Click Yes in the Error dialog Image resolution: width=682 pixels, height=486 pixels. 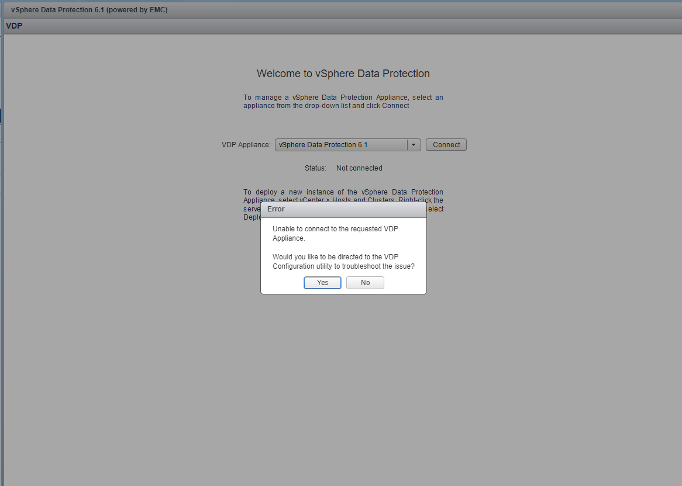[x=322, y=283]
